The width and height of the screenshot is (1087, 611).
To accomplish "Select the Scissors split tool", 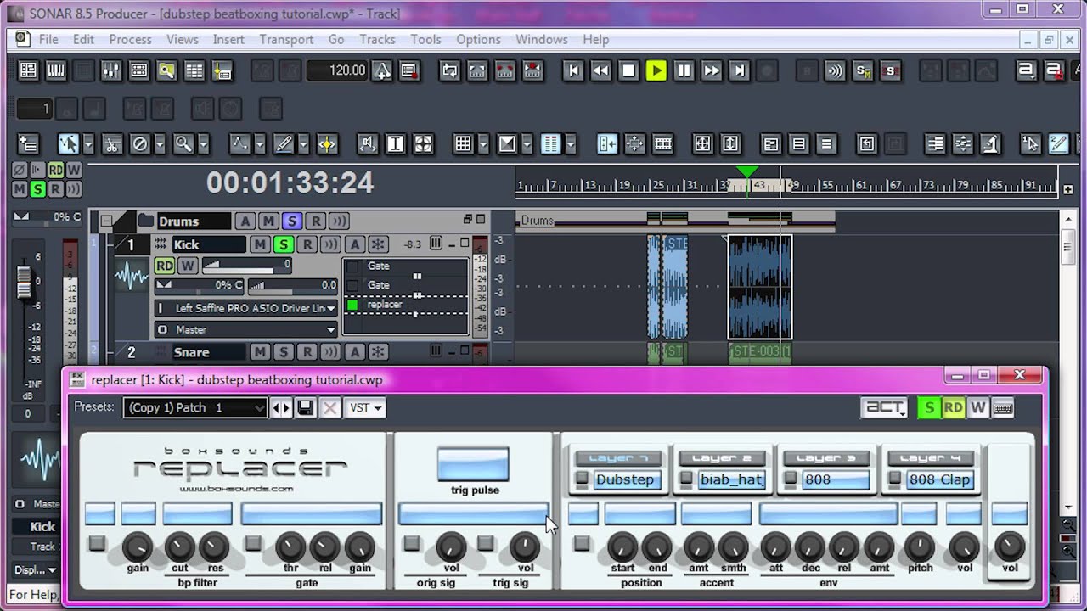I will (x=111, y=144).
